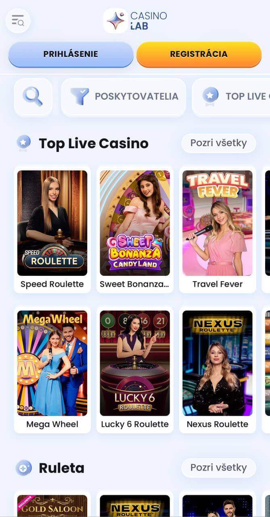Tap the magnifying glass search icon
This screenshot has width=270, height=517.
pyautogui.click(x=33, y=97)
